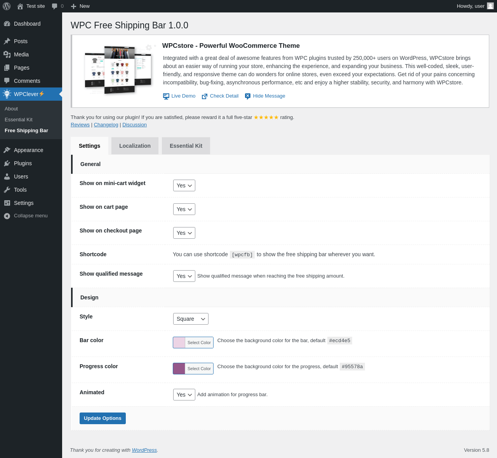Click Select Color button for Bar color
Screen dimensions: 497x458
click(199, 343)
